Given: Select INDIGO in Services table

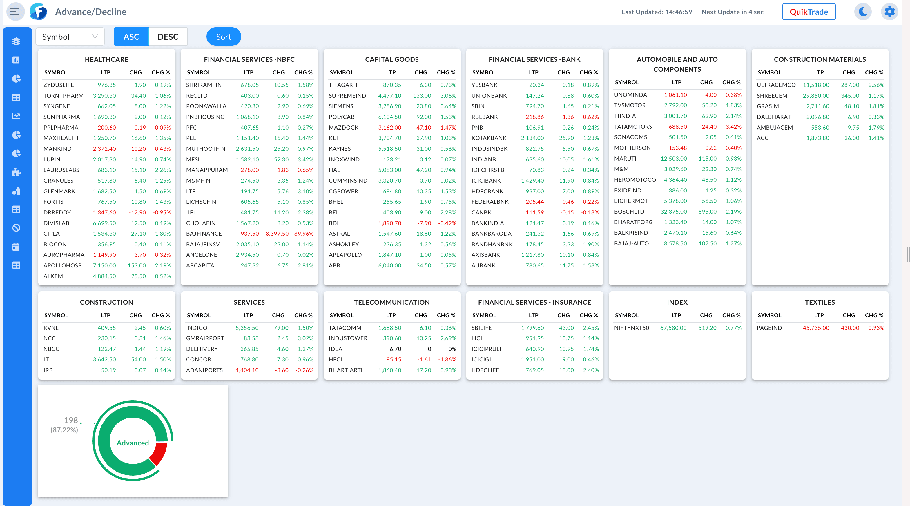Looking at the screenshot, I should click(x=196, y=328).
